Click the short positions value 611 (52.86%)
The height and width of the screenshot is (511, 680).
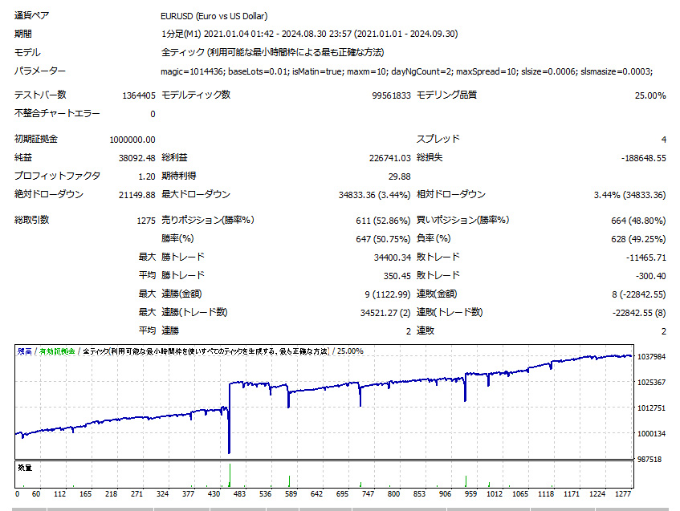tap(383, 221)
